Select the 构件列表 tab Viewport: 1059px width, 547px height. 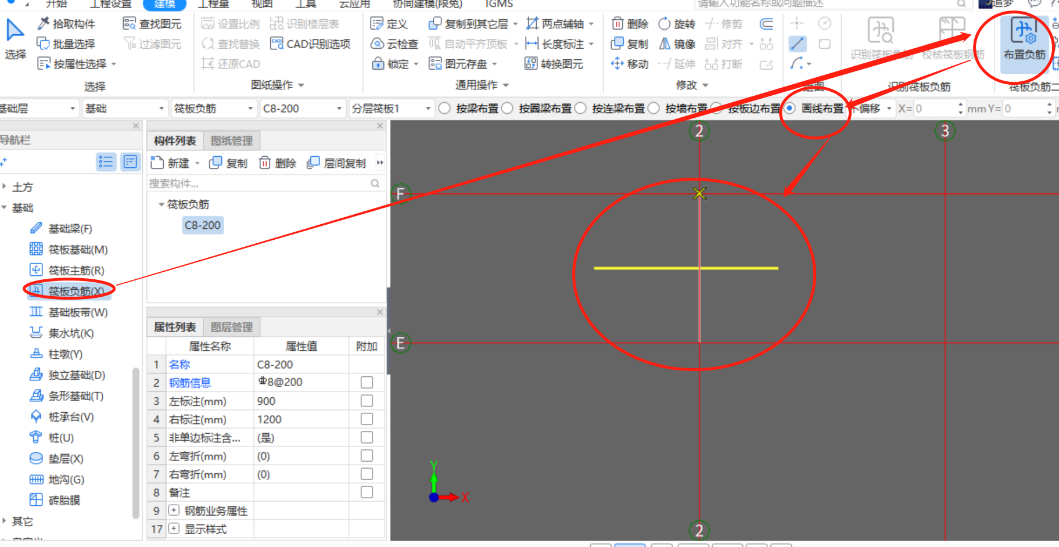pos(175,141)
